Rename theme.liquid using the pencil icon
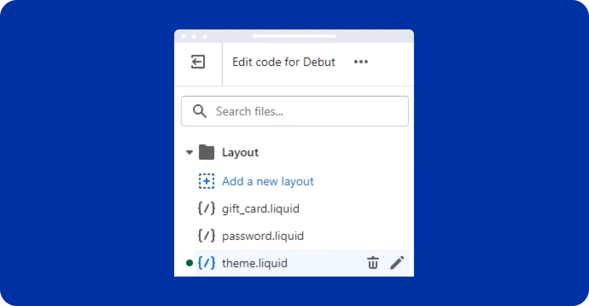Viewport: 589px width, 306px height. 397,263
